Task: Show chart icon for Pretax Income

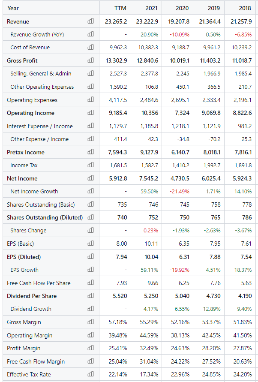Action: 90,152
